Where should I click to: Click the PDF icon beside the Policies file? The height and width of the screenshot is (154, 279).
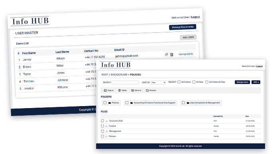pyautogui.click(x=106, y=136)
